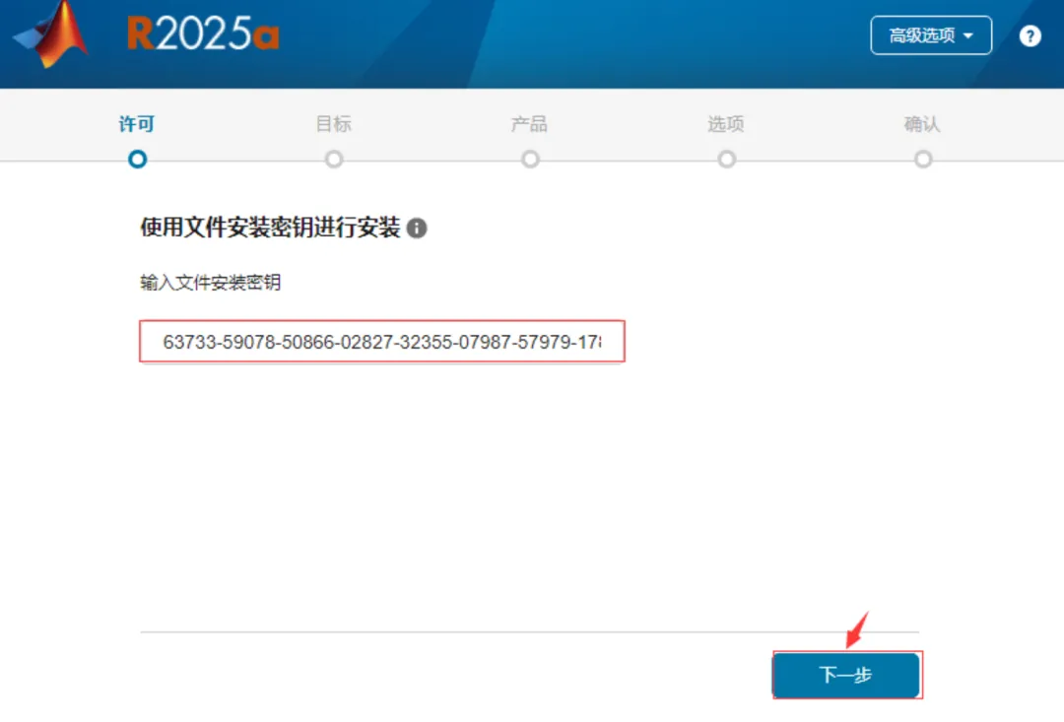Click the 下一步 button
The width and height of the screenshot is (1064, 722).
847,675
